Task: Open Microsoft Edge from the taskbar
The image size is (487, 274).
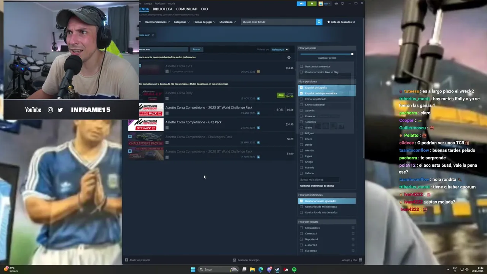Action: click(x=261, y=269)
